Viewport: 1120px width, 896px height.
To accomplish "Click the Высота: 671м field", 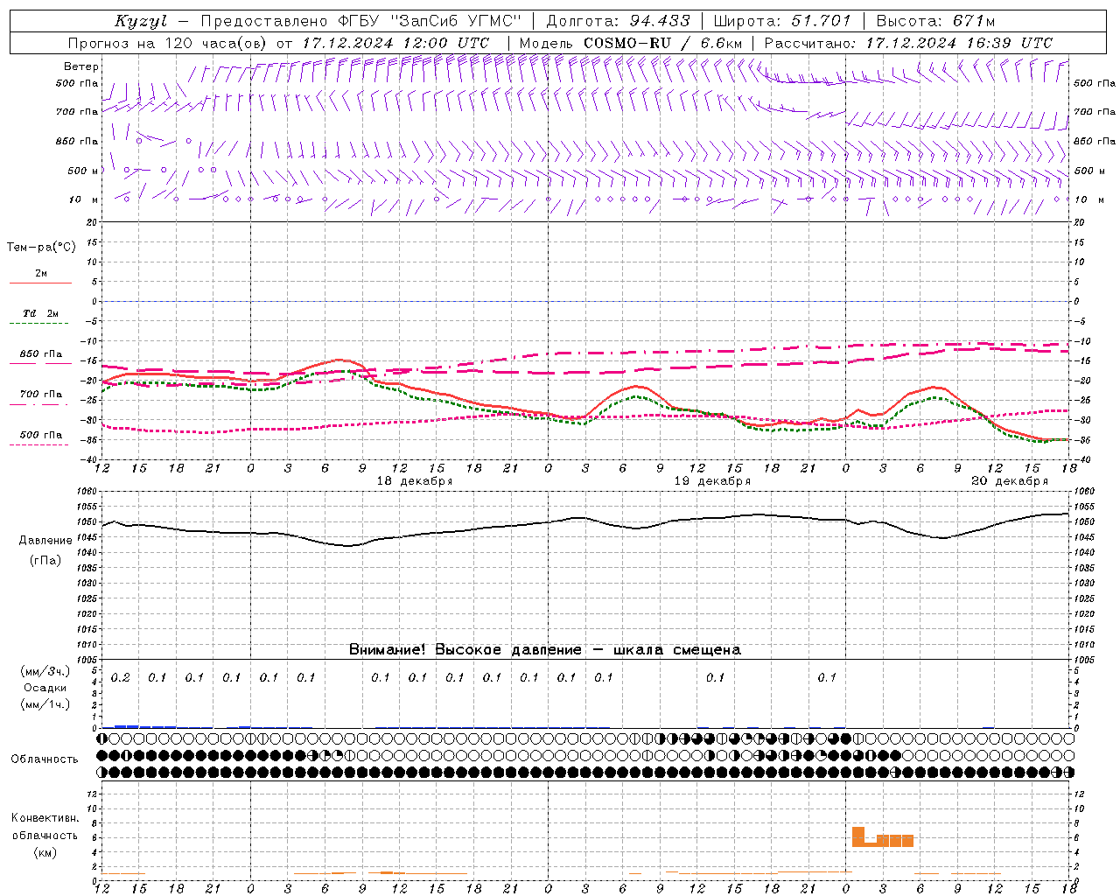I will [934, 21].
